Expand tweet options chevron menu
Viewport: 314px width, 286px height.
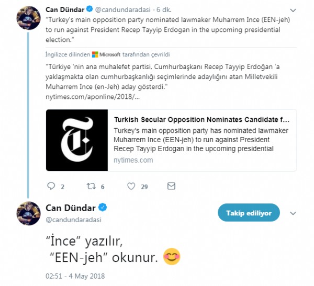293,213
